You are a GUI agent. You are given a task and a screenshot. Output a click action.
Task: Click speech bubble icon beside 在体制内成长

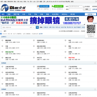point(34,40)
